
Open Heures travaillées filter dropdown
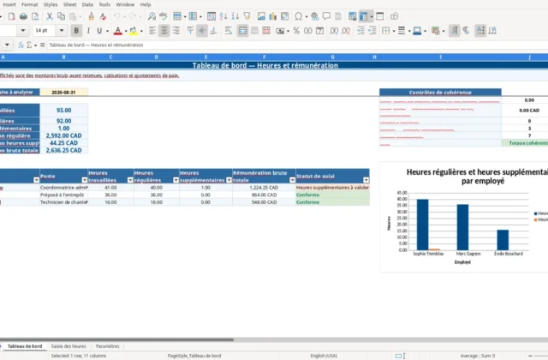pos(130,180)
